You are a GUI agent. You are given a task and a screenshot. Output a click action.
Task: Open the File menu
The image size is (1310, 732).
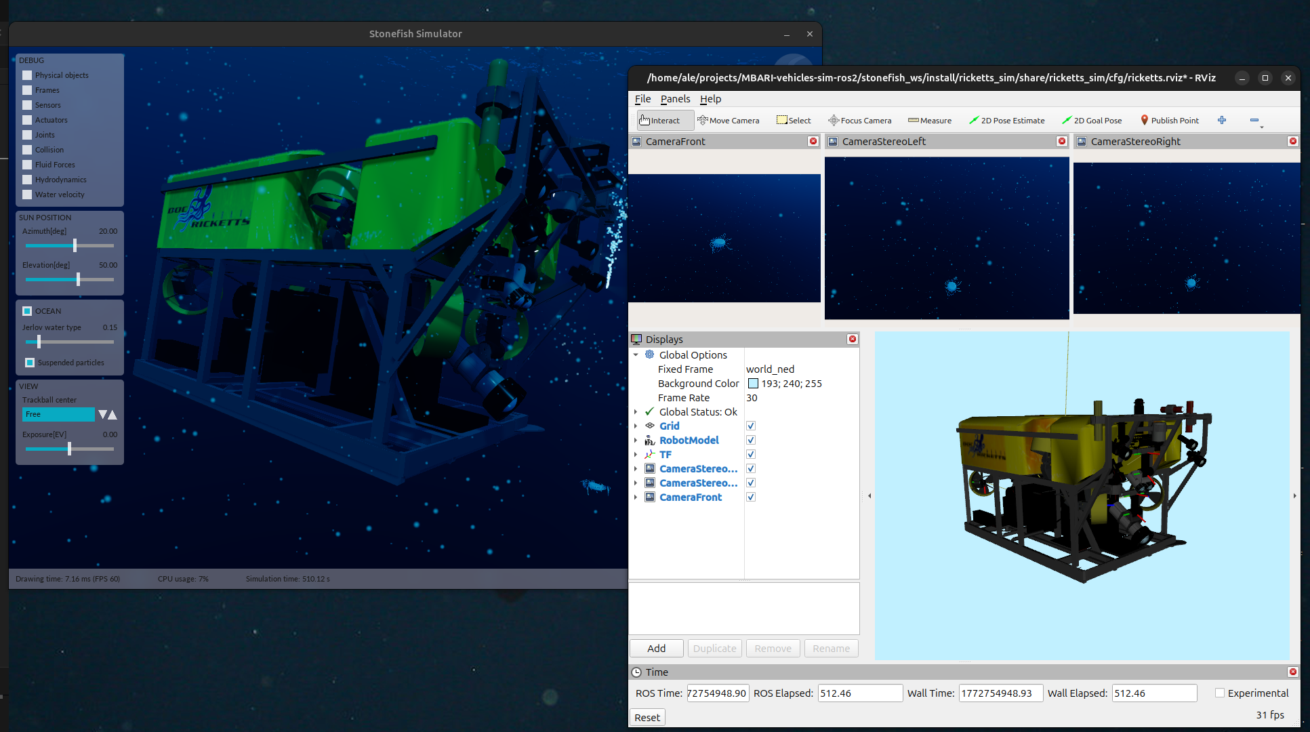642,99
